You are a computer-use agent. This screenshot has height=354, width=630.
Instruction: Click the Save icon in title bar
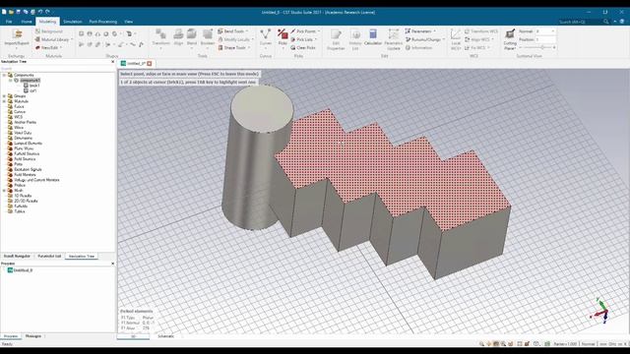coord(18,12)
